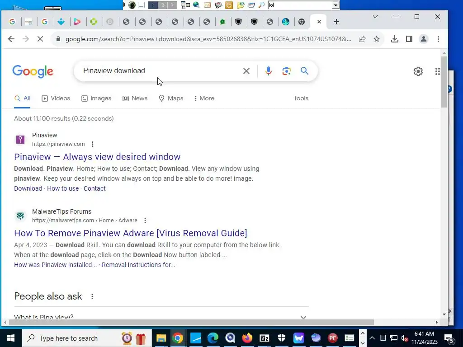463x347 pixels.
Task: Click the envelope mail icon in top toolbar
Action: (x=208, y=5)
